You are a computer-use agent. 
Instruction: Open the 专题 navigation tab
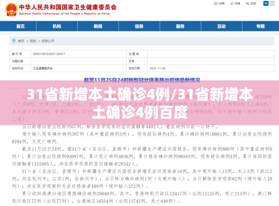pos(261,26)
